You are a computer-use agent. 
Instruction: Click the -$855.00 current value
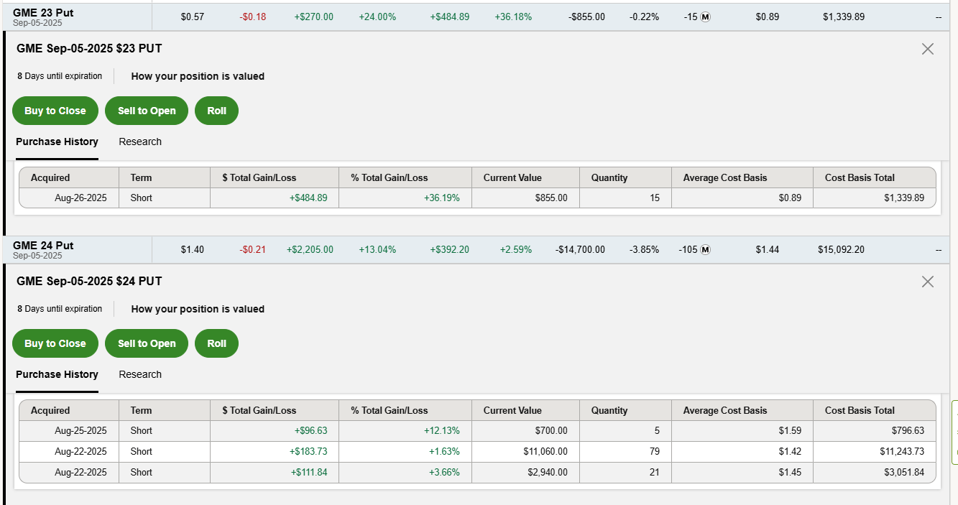coord(586,17)
